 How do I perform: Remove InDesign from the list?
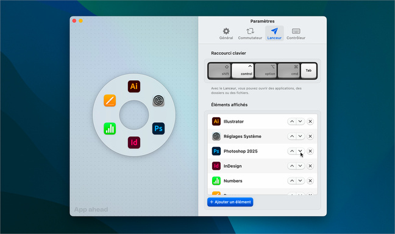(x=310, y=166)
